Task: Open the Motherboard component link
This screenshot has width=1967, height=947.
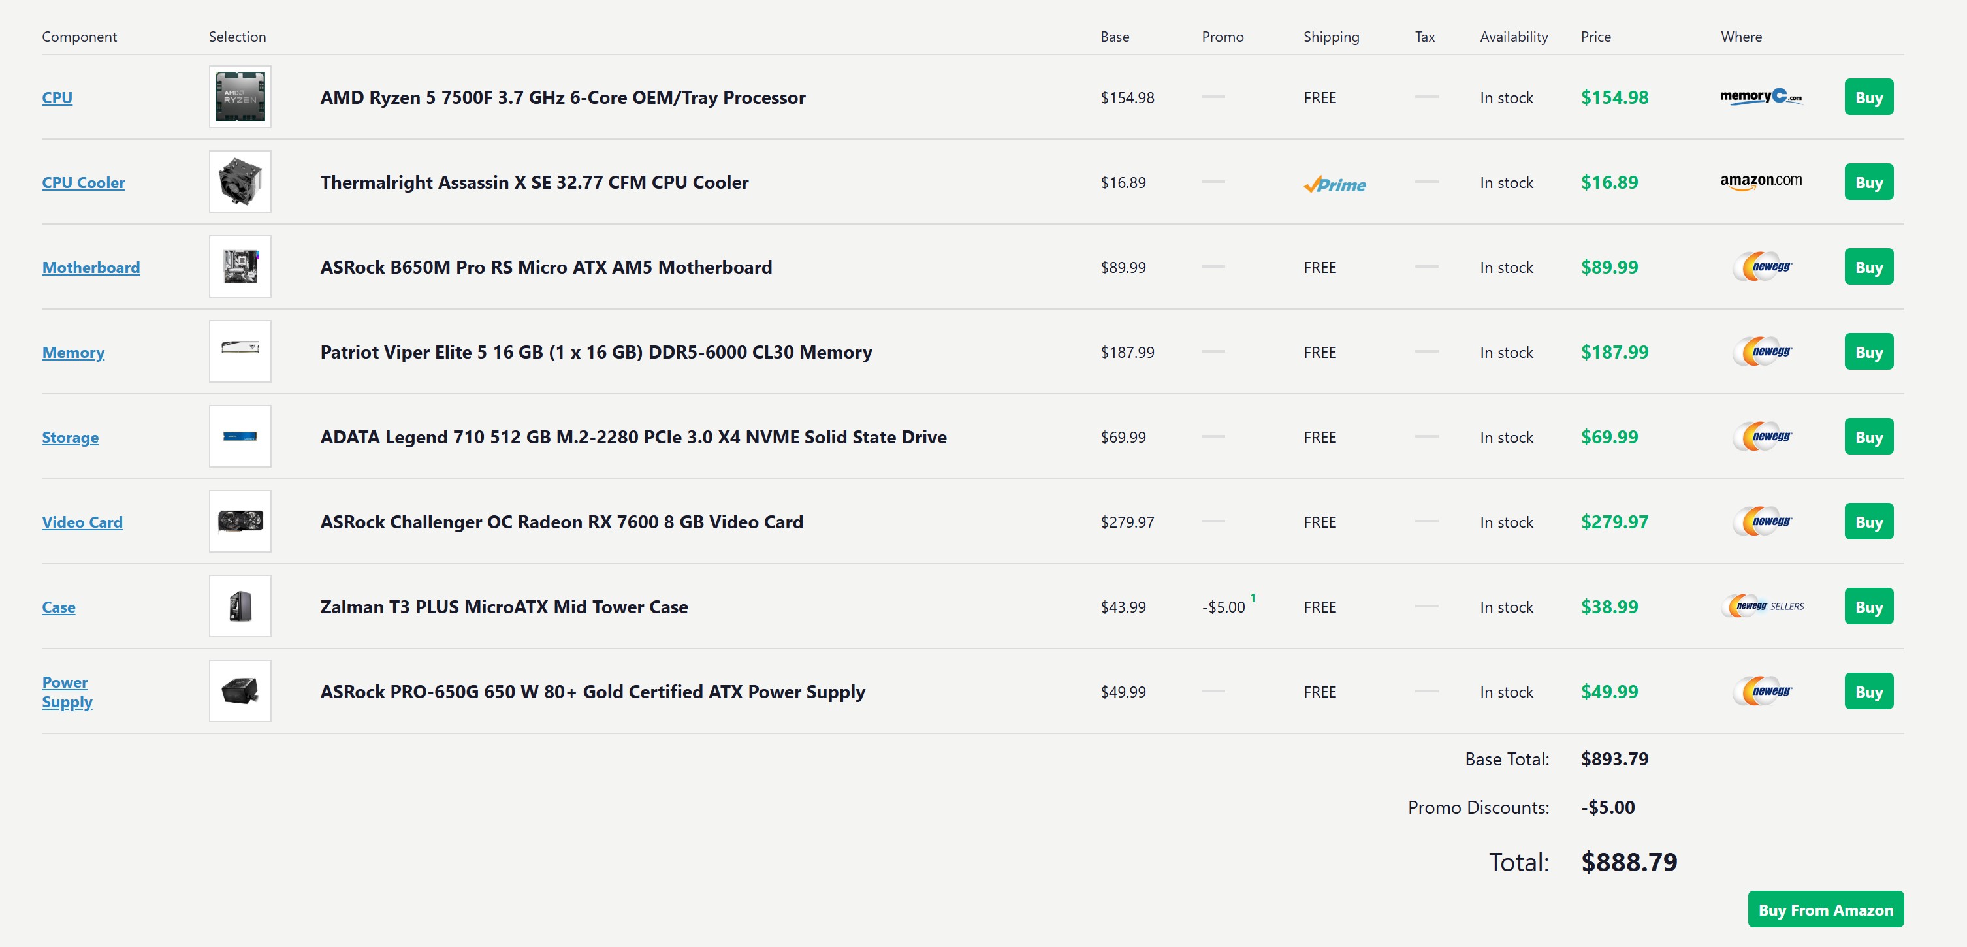Action: coord(91,267)
